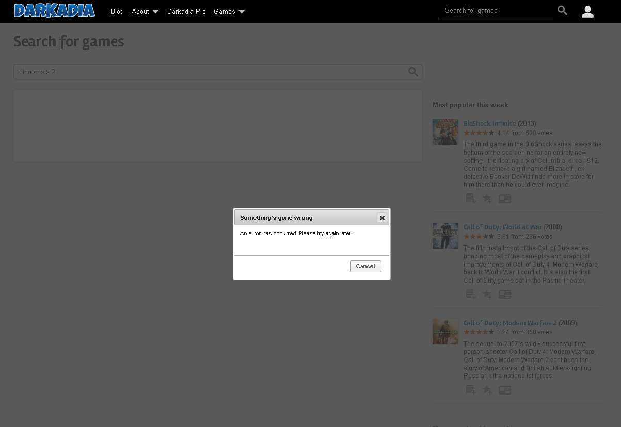The width and height of the screenshot is (621, 427).
Task: Open Call of Duty: Modern Warfare 2 link
Action: pyautogui.click(x=510, y=323)
